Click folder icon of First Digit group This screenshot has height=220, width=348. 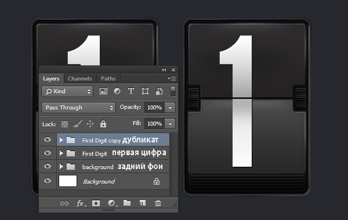pyautogui.click(x=71, y=153)
